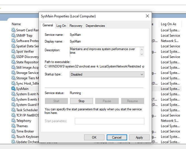Select the SysMain service name in list

(22, 89)
